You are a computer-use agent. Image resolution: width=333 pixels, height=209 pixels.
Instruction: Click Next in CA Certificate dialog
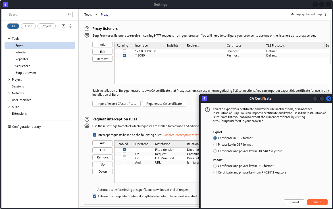[x=317, y=202]
